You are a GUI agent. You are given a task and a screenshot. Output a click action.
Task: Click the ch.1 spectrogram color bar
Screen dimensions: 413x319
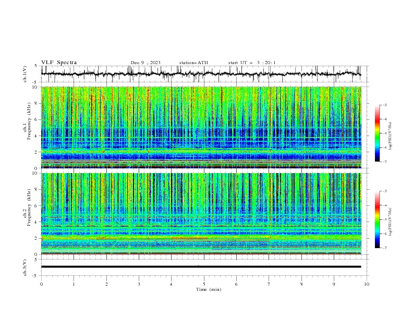(378, 133)
